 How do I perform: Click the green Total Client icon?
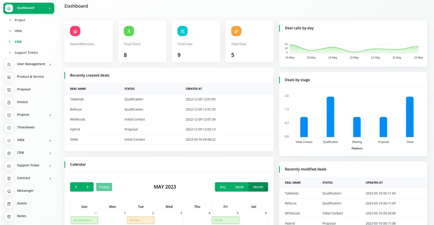coord(129,31)
